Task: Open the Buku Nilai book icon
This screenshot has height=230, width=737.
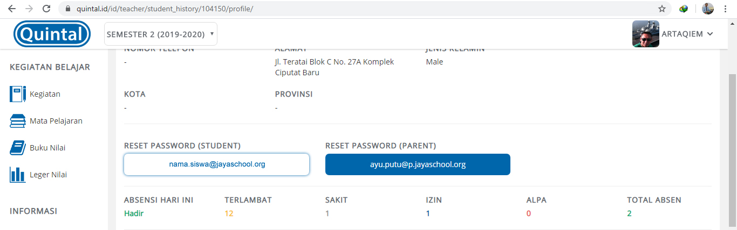Action: 18,148
